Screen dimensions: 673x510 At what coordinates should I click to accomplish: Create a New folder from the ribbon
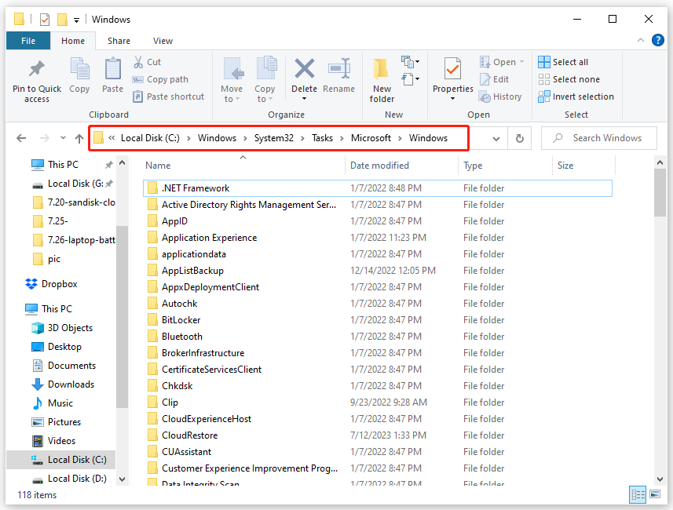(382, 77)
